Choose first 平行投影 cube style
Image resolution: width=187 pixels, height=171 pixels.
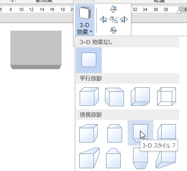[89, 97]
